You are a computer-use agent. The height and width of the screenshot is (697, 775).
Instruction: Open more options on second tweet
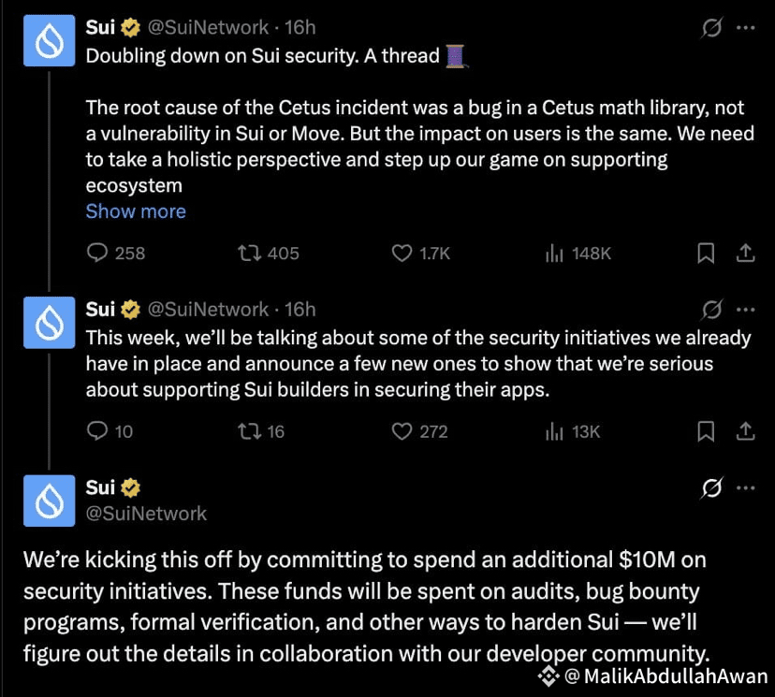pos(745,310)
